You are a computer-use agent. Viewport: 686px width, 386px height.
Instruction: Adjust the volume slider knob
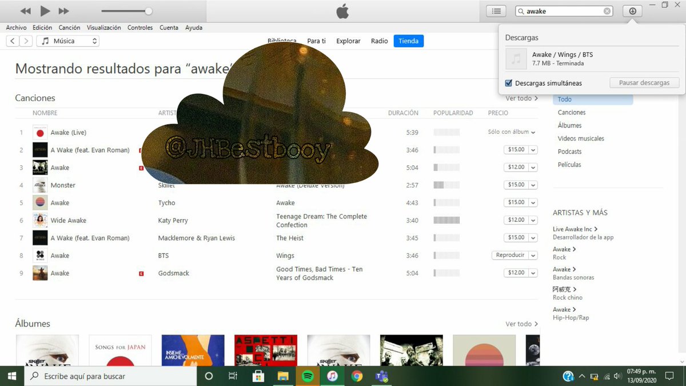[149, 11]
